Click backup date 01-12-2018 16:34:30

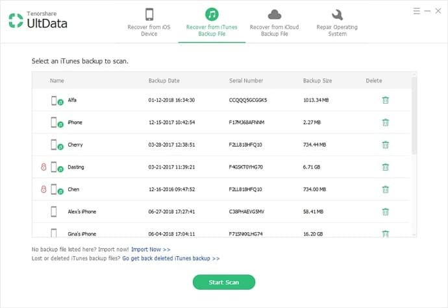pos(171,101)
